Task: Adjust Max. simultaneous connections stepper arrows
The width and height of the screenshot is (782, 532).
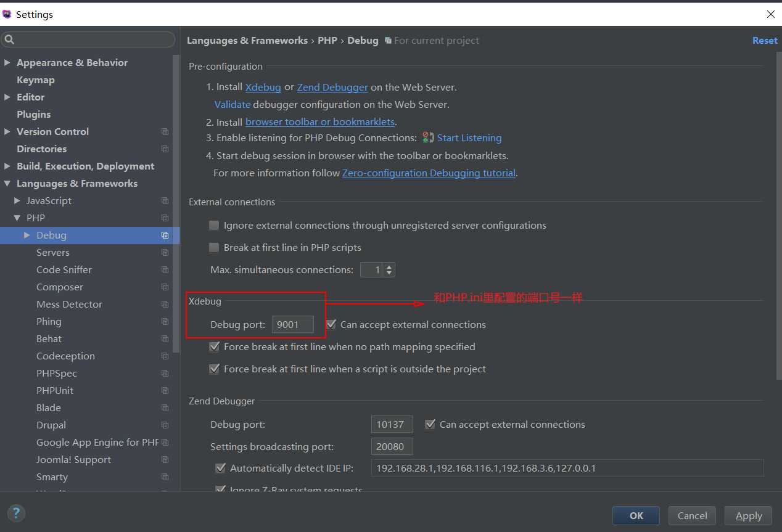Action: [389, 269]
